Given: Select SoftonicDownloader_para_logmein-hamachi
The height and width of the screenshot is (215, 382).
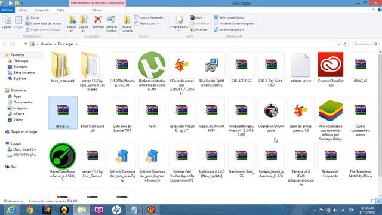Looking at the screenshot, I should [152, 162].
